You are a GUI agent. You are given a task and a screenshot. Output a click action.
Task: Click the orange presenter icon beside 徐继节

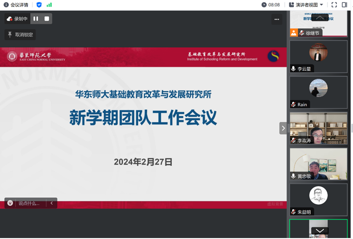(x=294, y=33)
